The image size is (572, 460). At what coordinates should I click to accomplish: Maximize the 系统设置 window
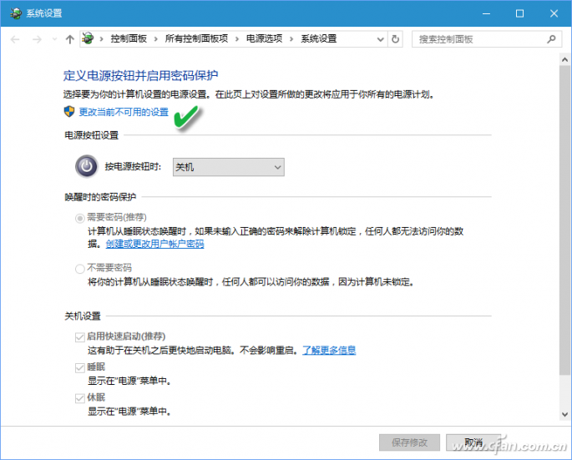[520, 13]
